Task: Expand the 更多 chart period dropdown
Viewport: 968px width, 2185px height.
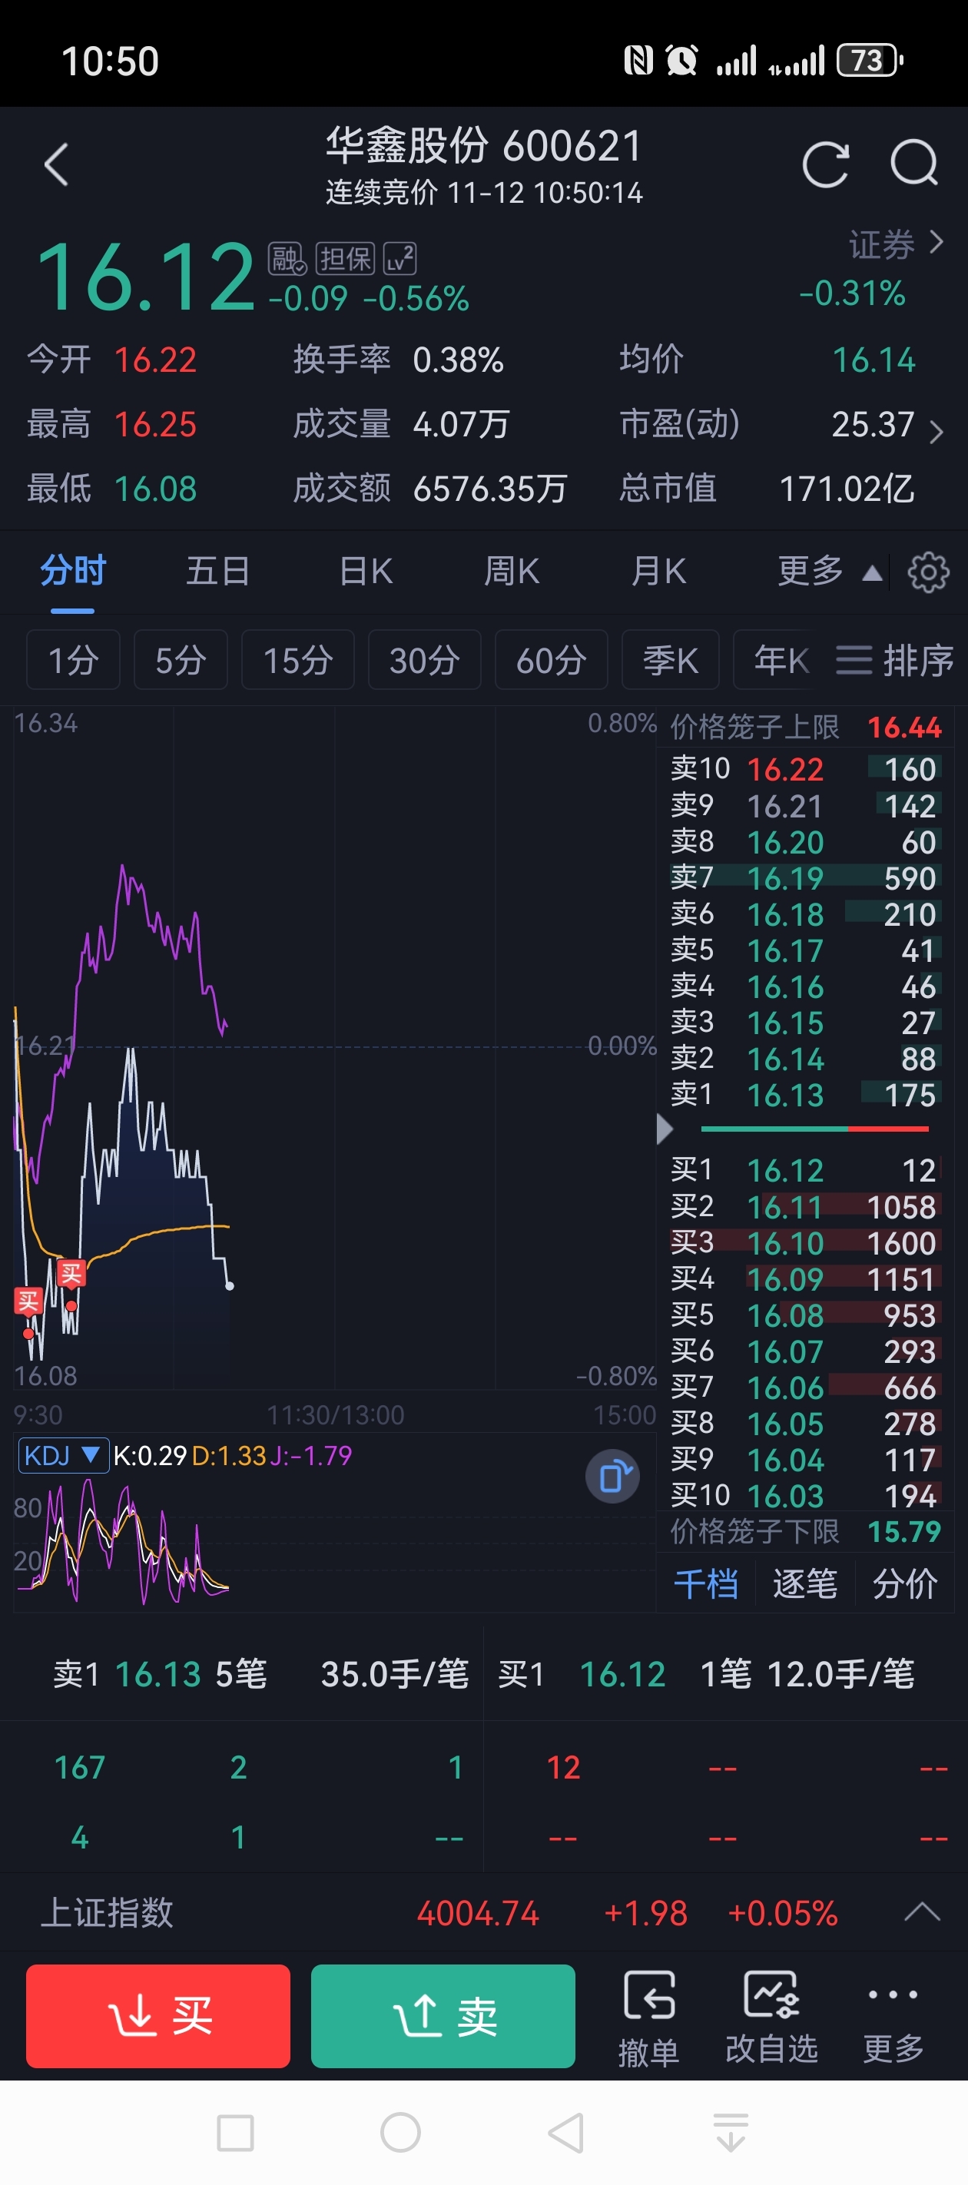Action: 830,572
